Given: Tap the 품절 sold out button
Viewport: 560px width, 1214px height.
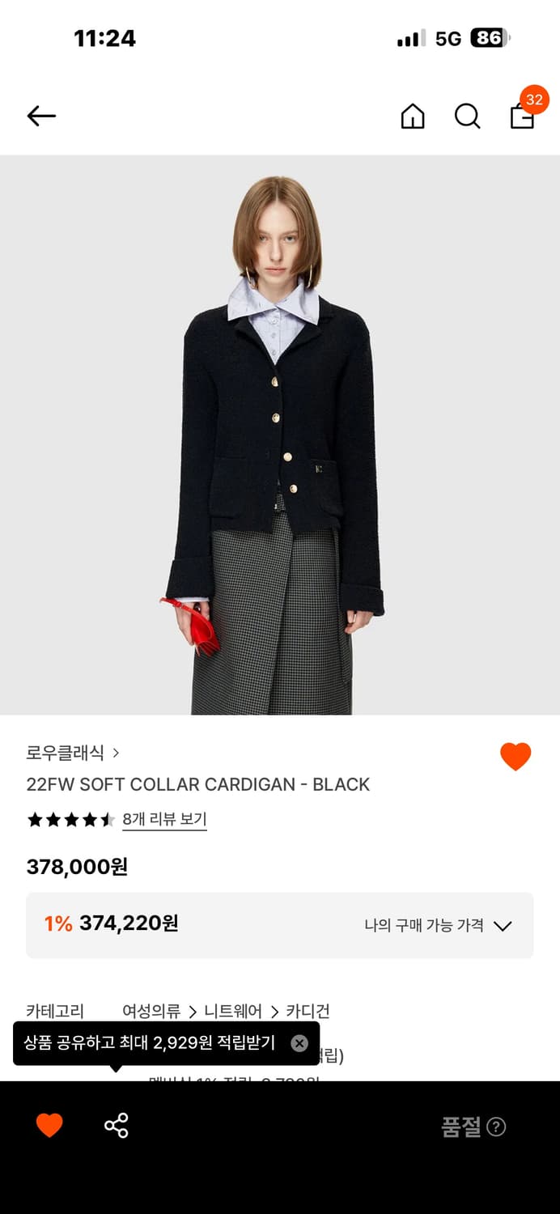Looking at the screenshot, I should [x=461, y=1127].
